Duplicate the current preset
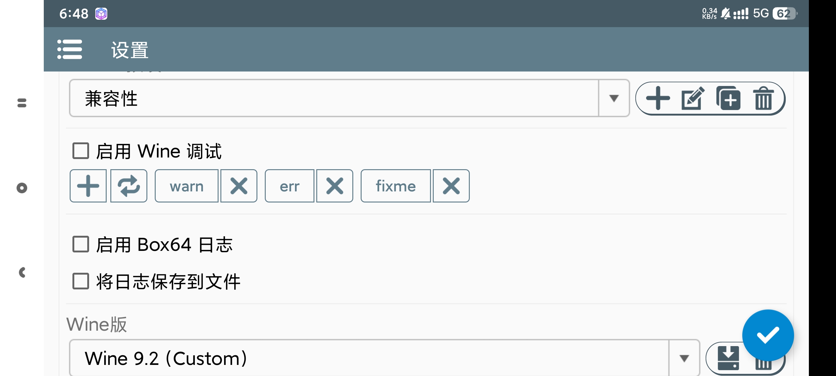Viewport: 836px width, 376px height. tap(728, 98)
